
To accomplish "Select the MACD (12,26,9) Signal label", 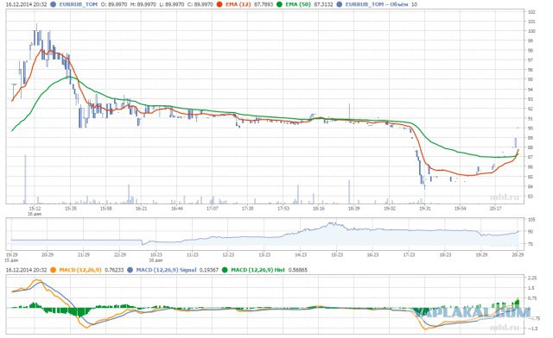I will click(x=166, y=270).
